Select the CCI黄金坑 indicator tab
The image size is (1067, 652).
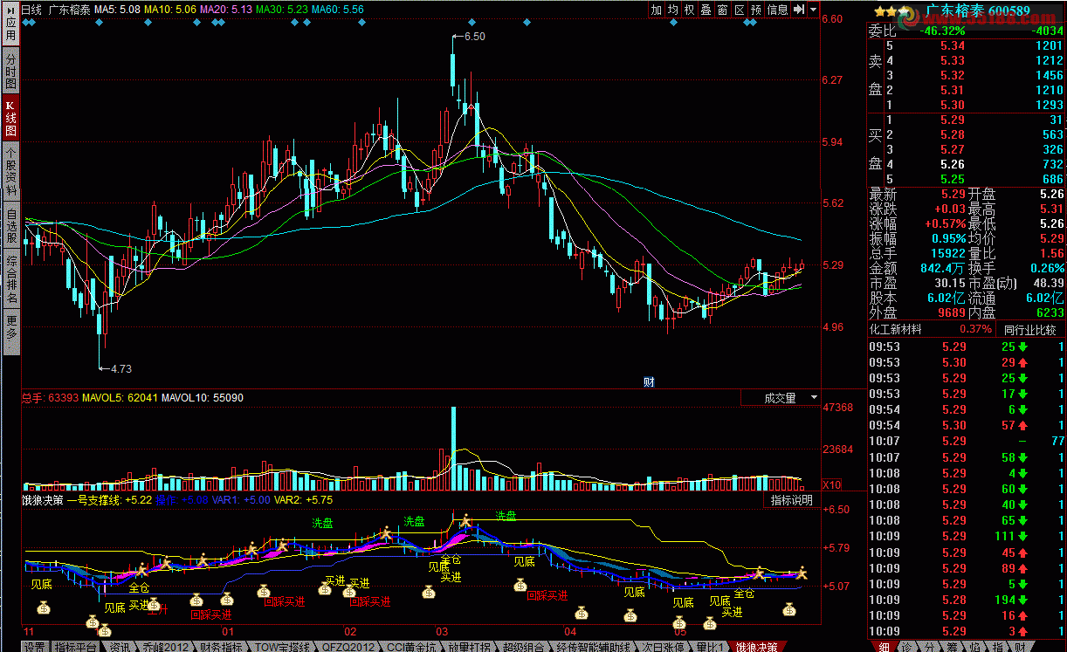click(411, 646)
